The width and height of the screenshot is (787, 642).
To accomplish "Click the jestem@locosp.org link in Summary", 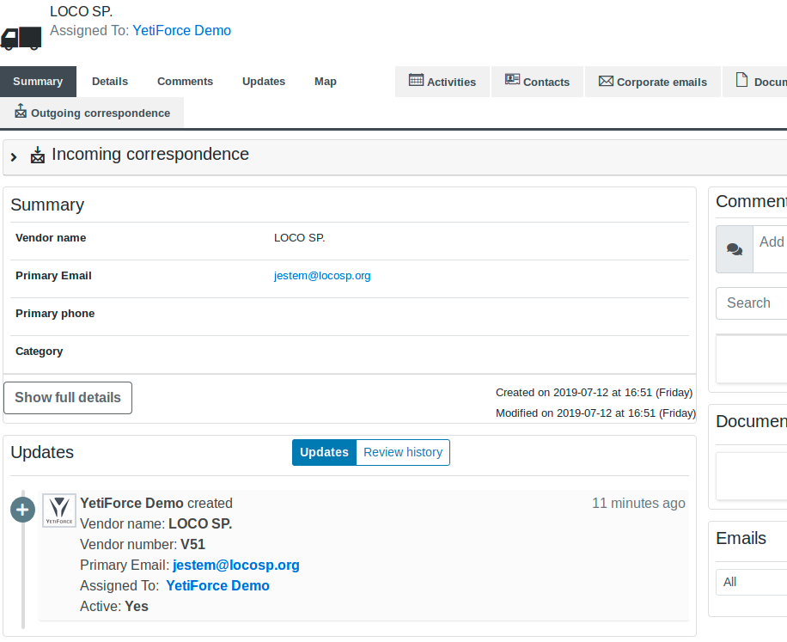I will click(x=322, y=276).
